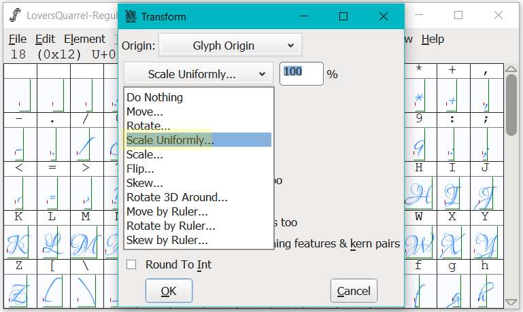The height and width of the screenshot is (312, 523).
Task: Select the glyph cell for letter M
Action: point(87,243)
